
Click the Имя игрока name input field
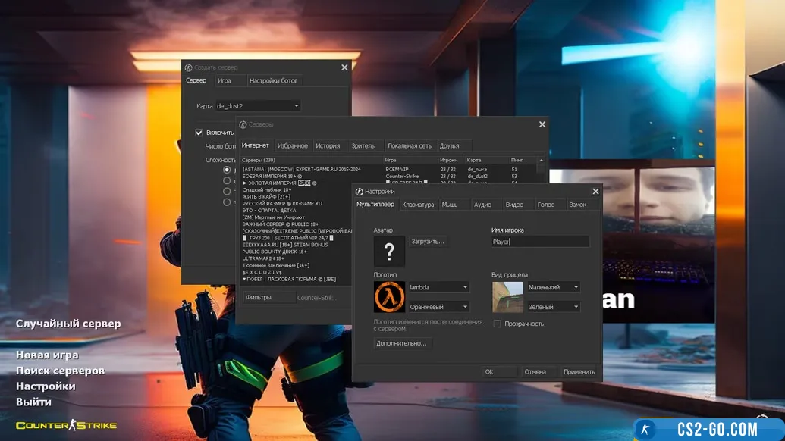540,242
